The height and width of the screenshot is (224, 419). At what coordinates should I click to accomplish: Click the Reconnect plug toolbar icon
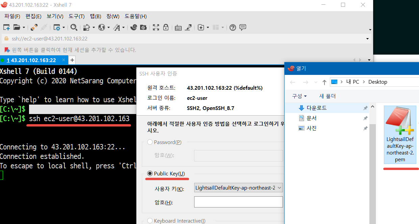34,28
